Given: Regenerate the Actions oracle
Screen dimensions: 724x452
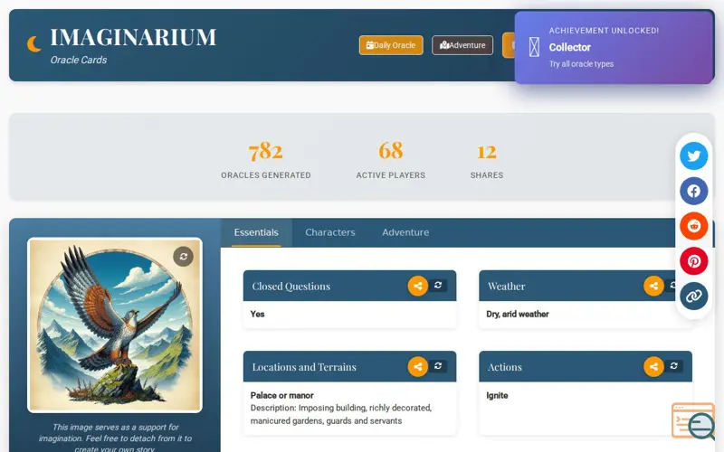Looking at the screenshot, I should pyautogui.click(x=673, y=366).
